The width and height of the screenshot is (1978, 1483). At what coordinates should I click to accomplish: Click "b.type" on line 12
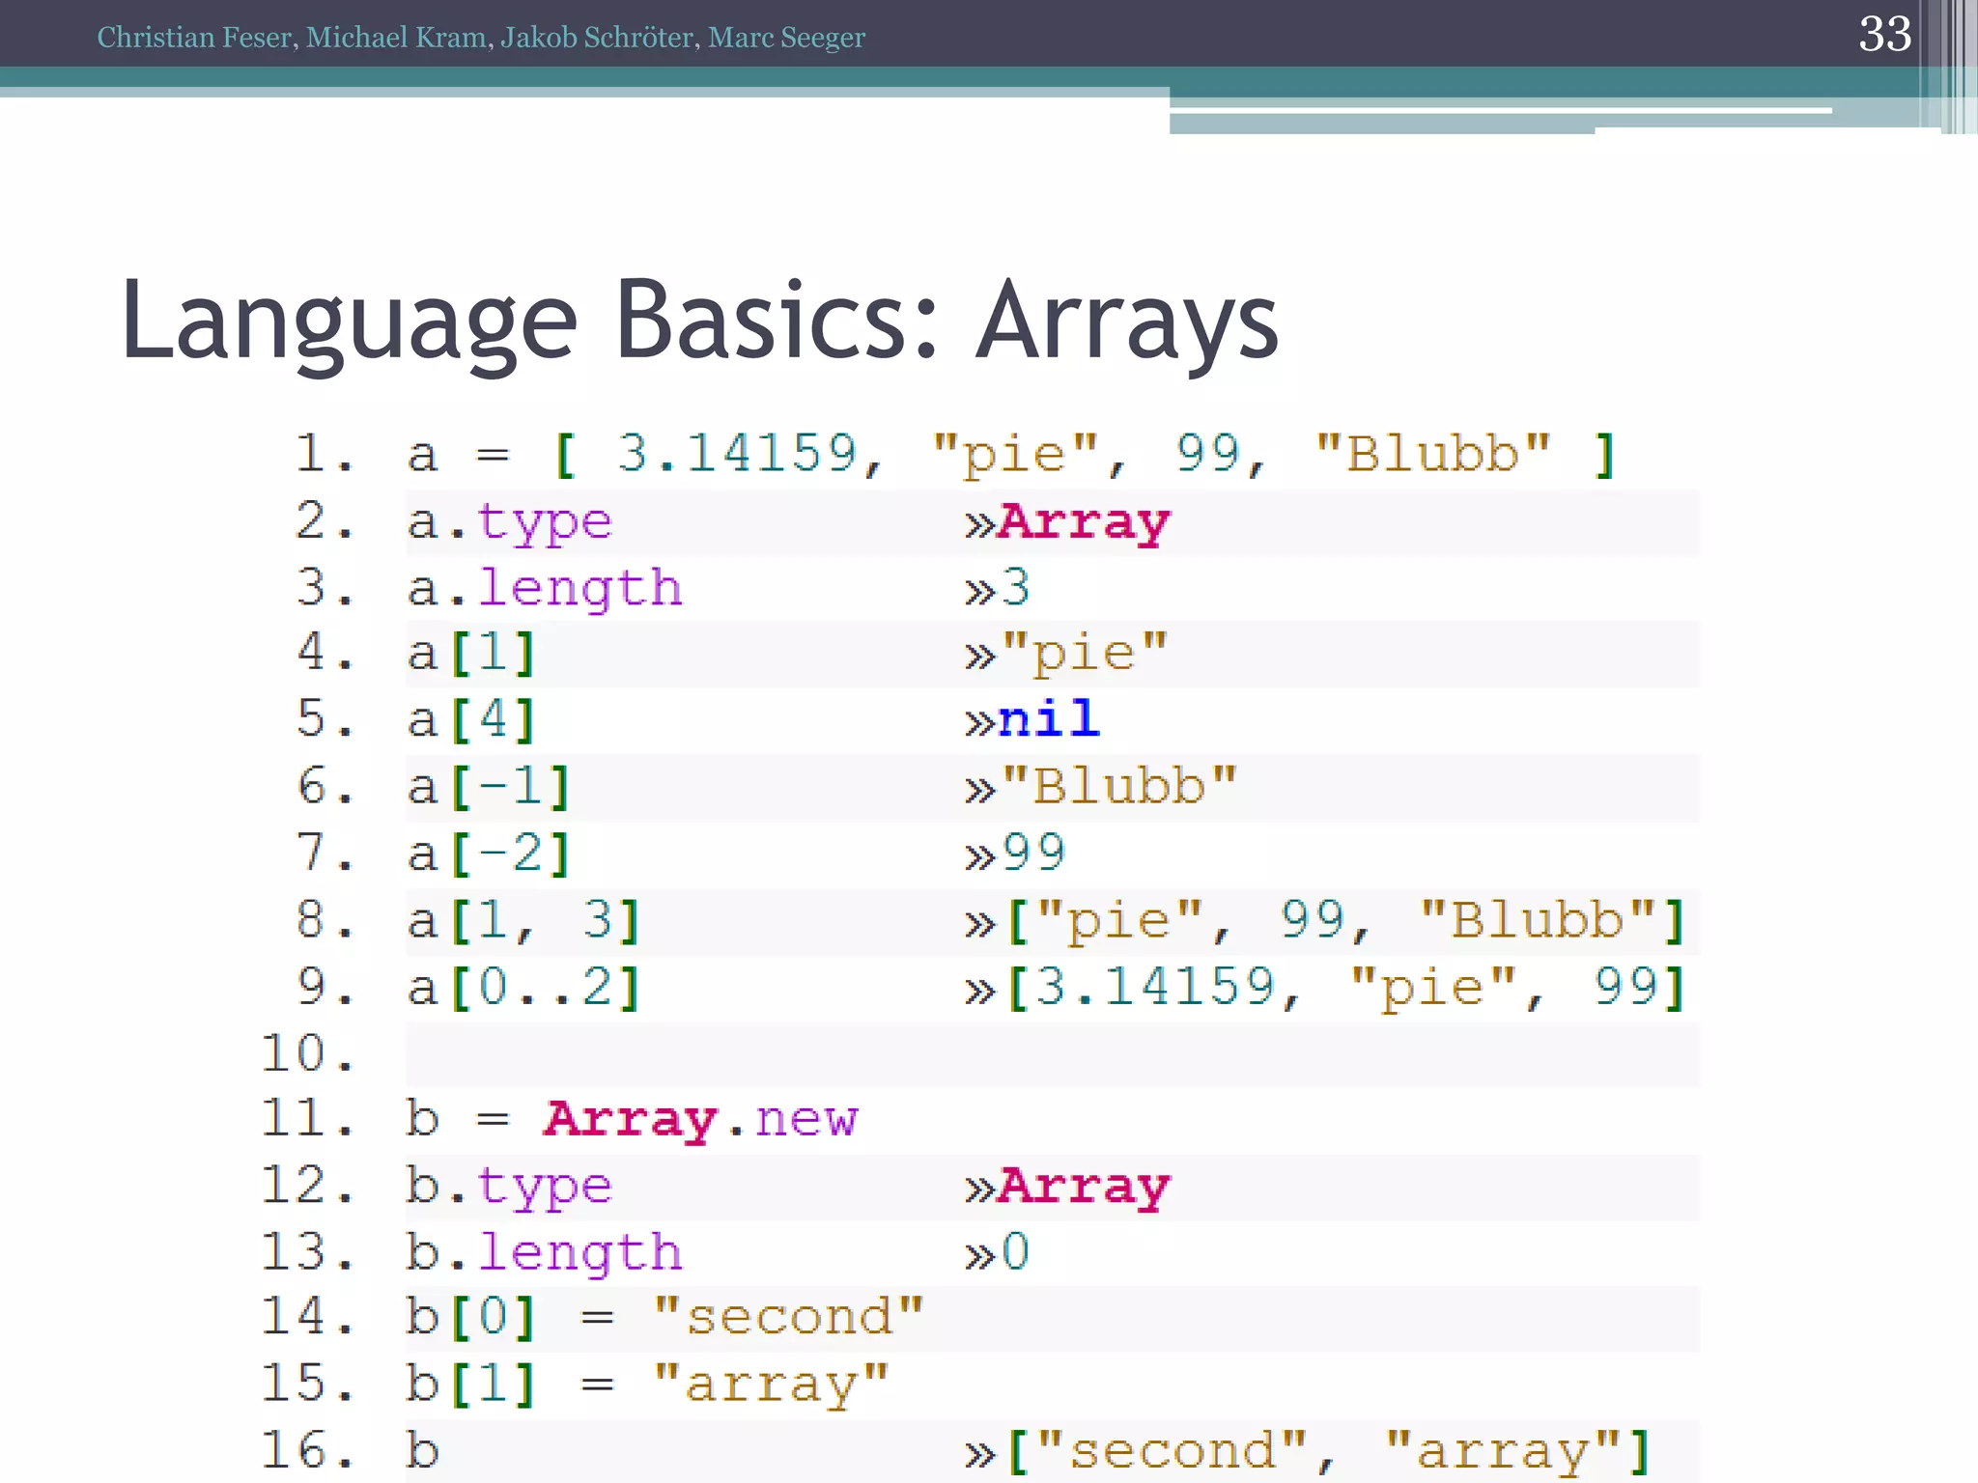point(509,1187)
